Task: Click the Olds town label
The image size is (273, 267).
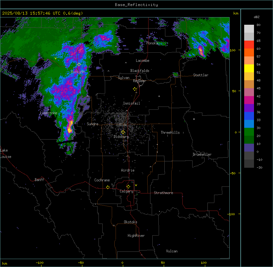Action: (123, 125)
